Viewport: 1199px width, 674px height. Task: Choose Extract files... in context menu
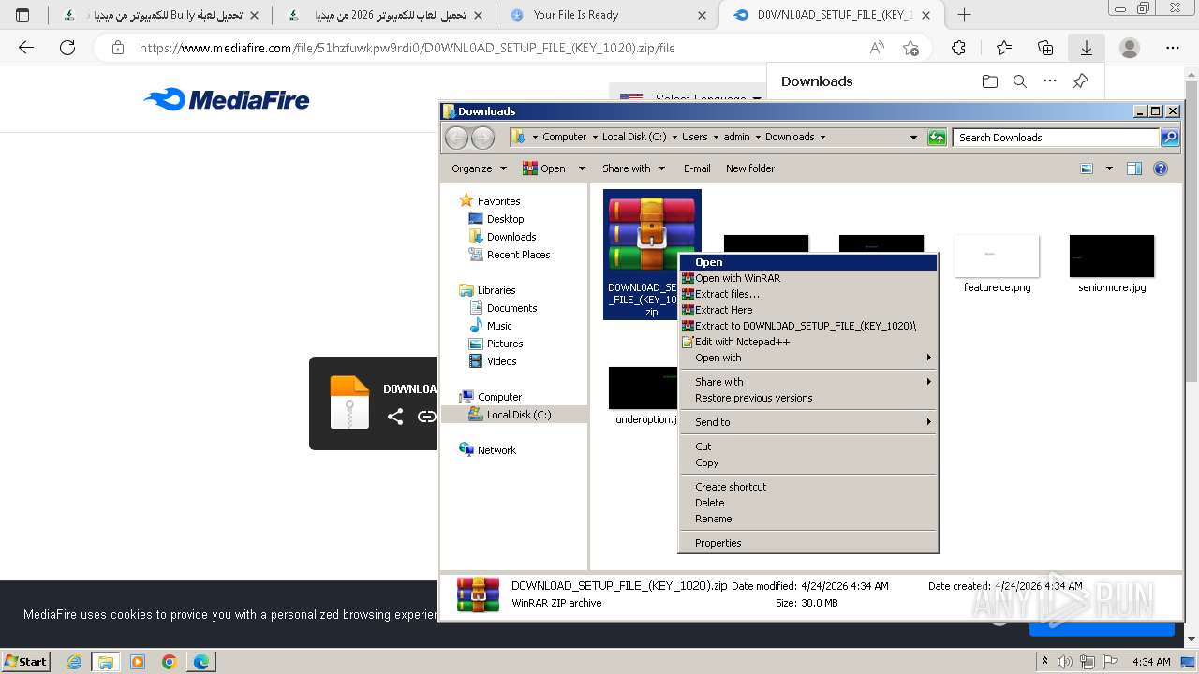(807, 294)
